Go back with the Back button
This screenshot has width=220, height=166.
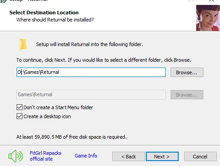click(128, 157)
